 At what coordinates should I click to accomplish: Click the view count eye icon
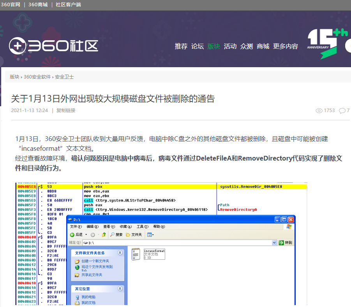point(319,111)
